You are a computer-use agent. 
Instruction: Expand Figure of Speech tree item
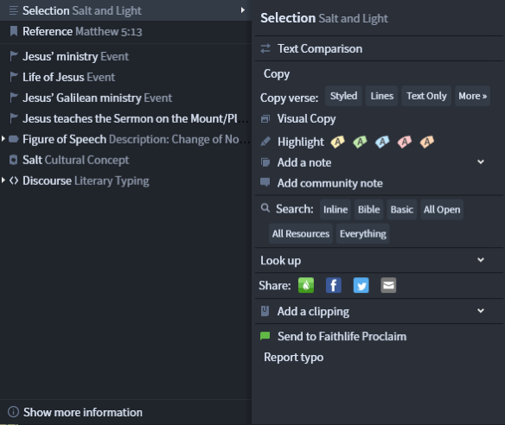click(x=3, y=139)
